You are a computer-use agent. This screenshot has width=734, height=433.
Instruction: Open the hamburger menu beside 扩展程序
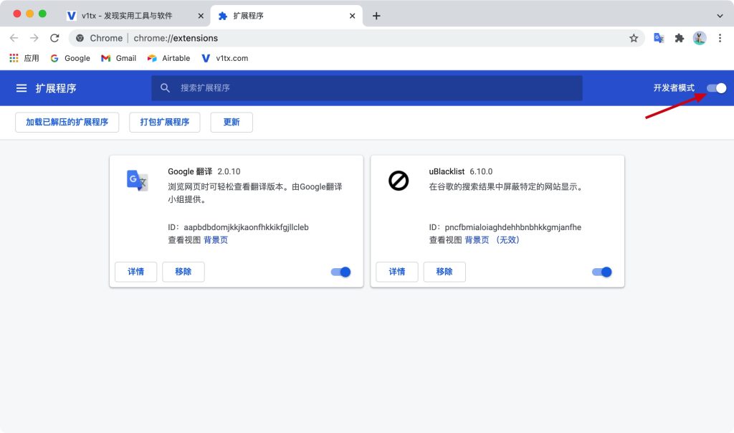22,88
